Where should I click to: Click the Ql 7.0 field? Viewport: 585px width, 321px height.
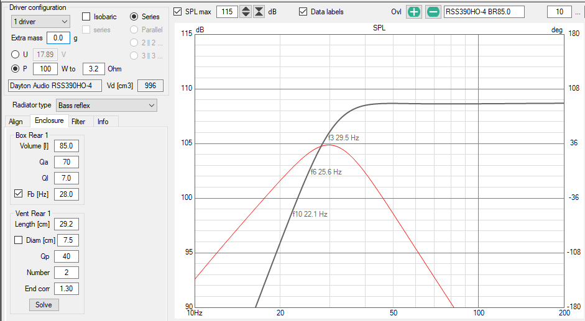point(67,178)
